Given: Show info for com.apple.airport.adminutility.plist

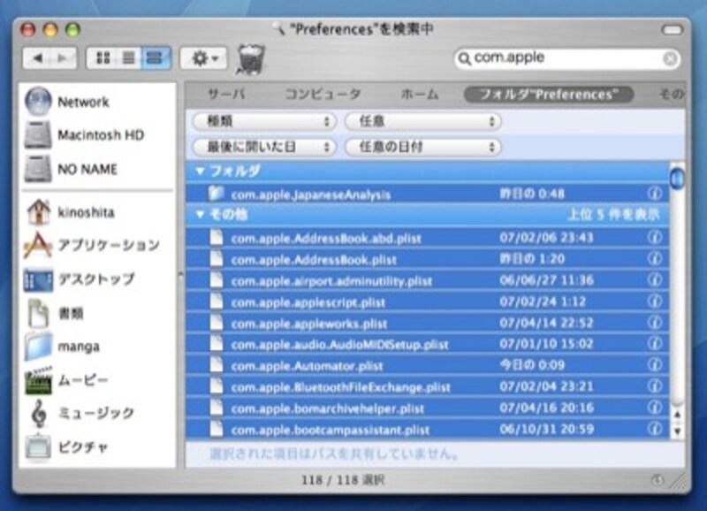Looking at the screenshot, I should [655, 279].
